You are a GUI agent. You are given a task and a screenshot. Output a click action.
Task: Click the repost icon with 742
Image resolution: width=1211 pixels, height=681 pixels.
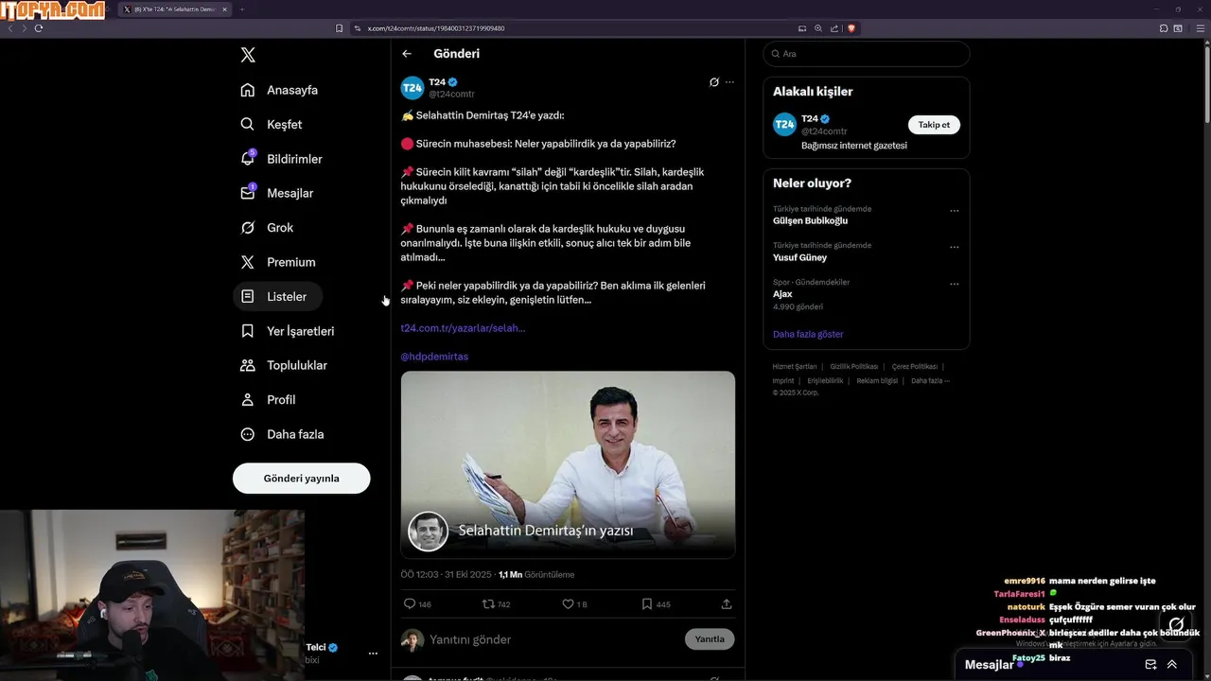(488, 603)
